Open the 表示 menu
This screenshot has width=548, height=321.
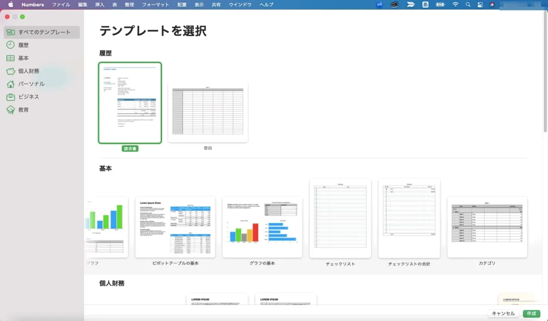pyautogui.click(x=198, y=5)
